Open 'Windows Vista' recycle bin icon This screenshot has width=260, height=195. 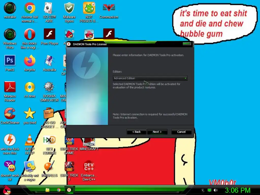point(10,34)
